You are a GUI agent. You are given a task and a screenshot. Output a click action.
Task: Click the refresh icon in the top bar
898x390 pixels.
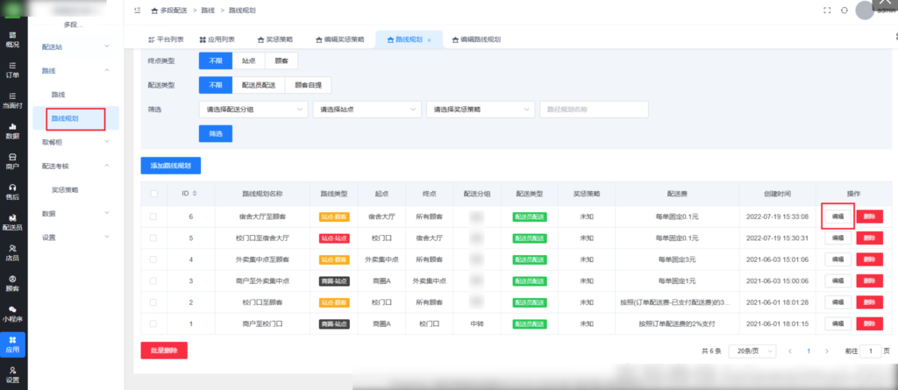pos(844,11)
